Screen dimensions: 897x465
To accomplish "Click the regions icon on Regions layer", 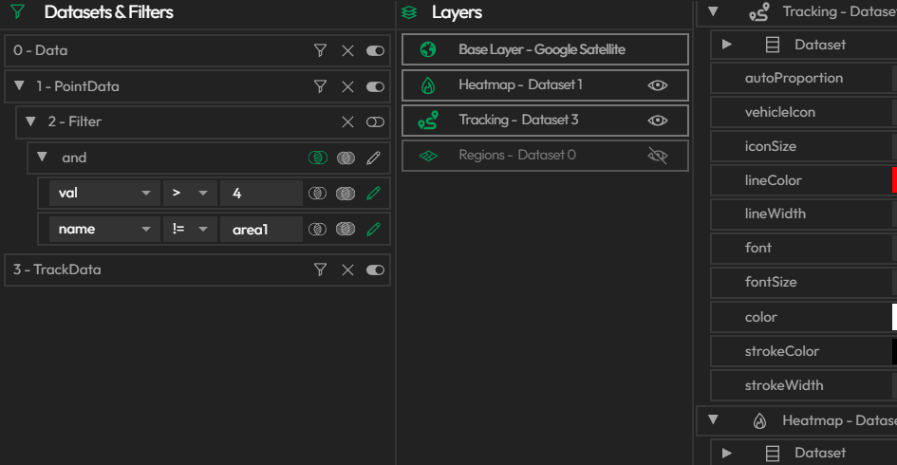I will (x=428, y=156).
